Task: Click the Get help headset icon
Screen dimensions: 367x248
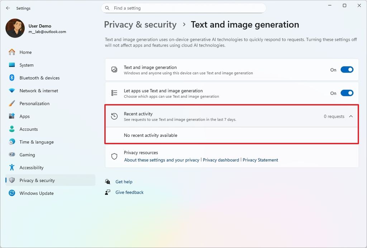Action: 108,182
